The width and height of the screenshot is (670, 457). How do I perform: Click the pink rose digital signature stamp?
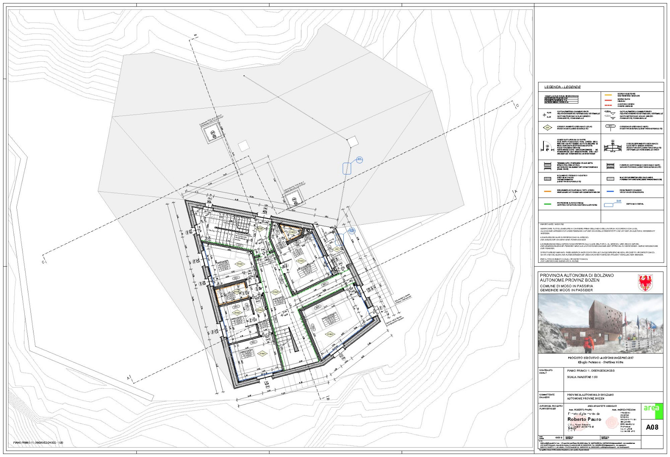pos(611,422)
